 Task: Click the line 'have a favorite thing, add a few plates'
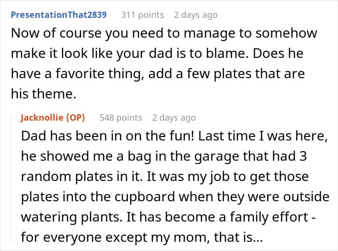(x=157, y=74)
